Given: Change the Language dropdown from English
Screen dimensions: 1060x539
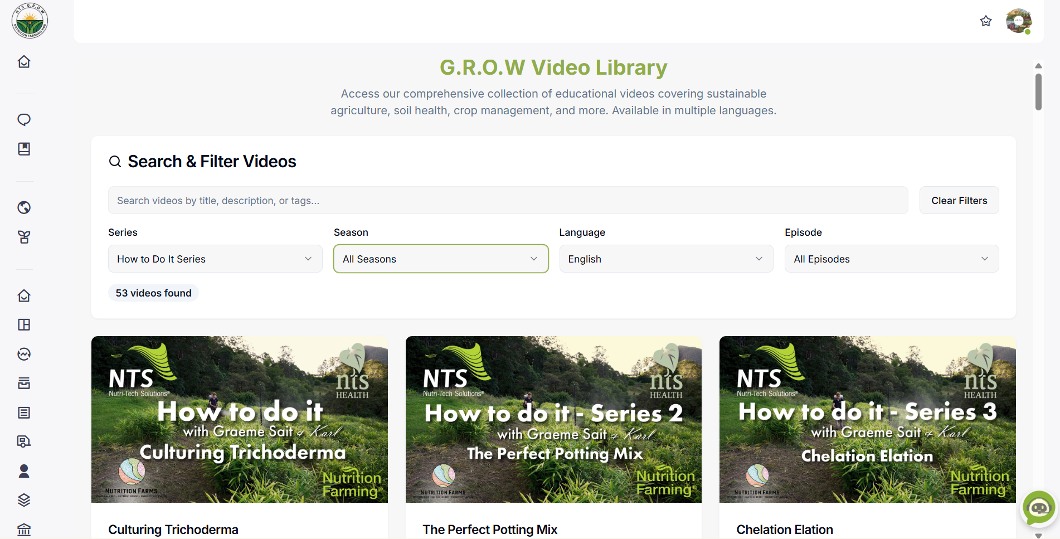Looking at the screenshot, I should (665, 259).
